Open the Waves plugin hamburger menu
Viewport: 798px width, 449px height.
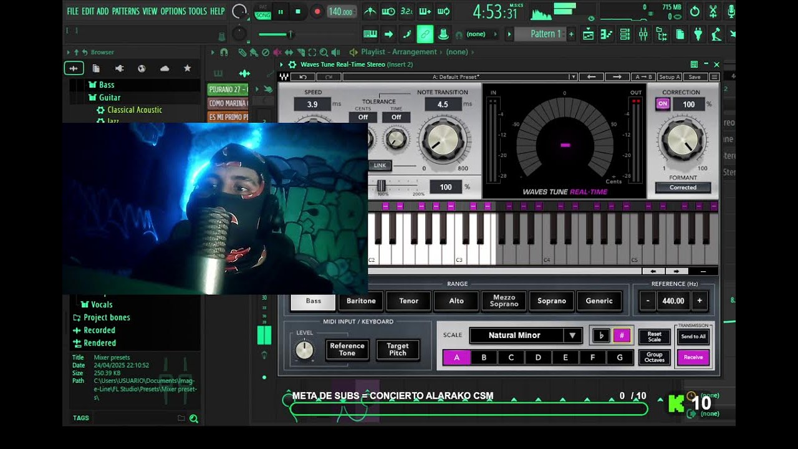tap(714, 77)
